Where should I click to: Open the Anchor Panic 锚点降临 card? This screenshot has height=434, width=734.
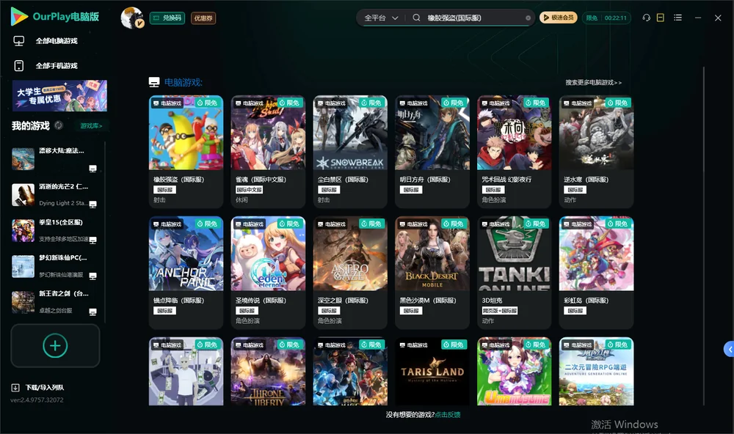(186, 273)
